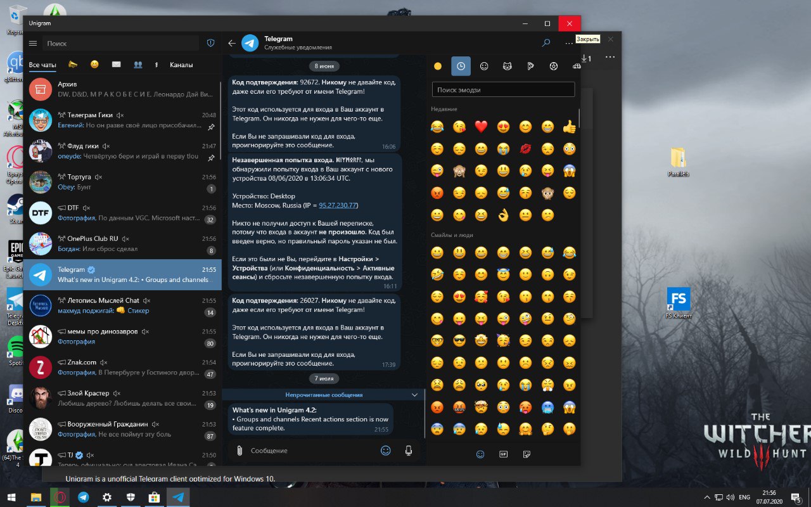Screen dimensions: 811x507
Task: Open Microsoft Store from the taskbar
Action: click(x=155, y=497)
